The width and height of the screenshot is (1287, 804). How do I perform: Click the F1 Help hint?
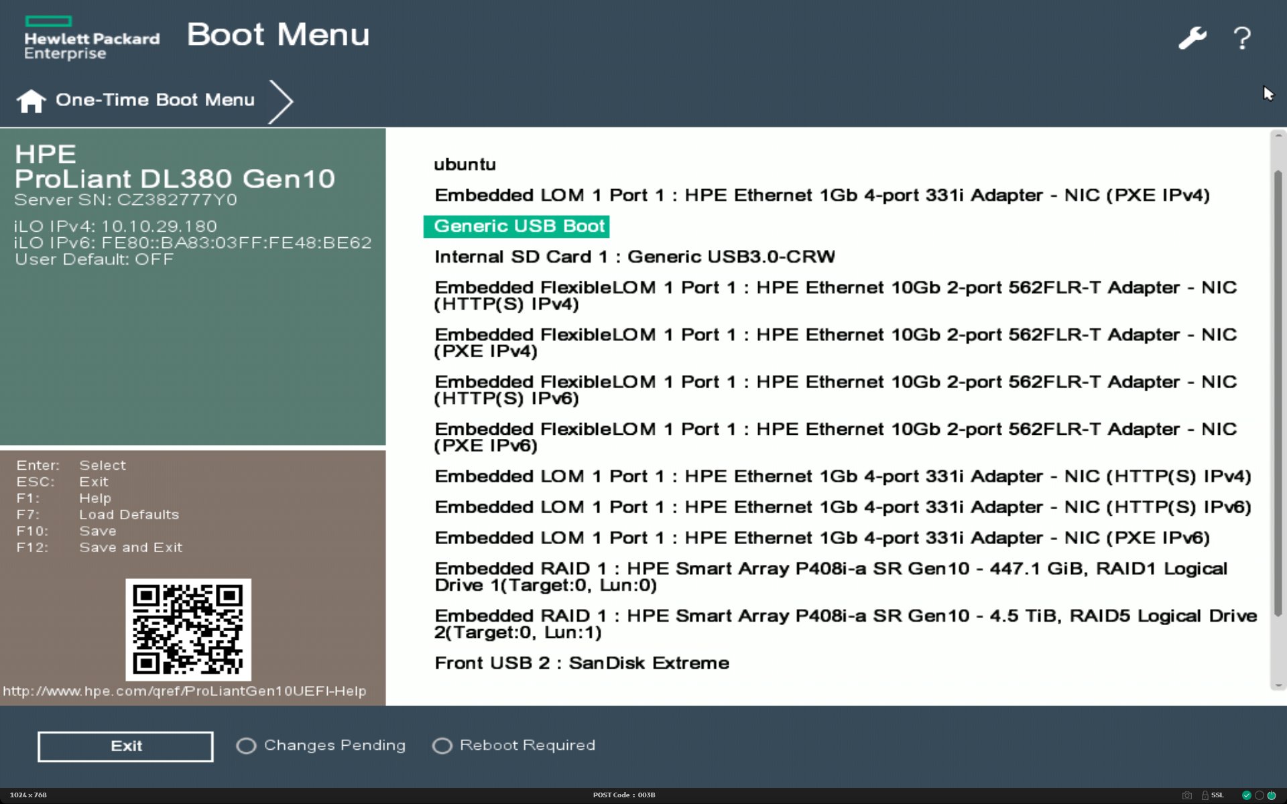[64, 498]
